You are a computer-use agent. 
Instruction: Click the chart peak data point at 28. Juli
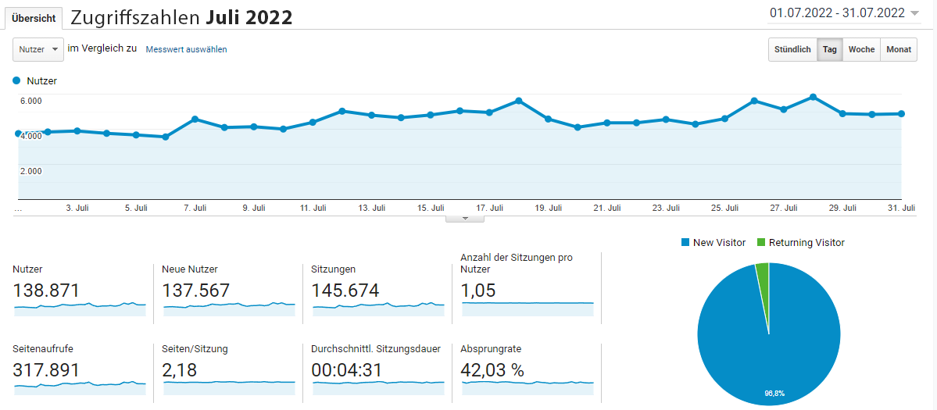814,97
